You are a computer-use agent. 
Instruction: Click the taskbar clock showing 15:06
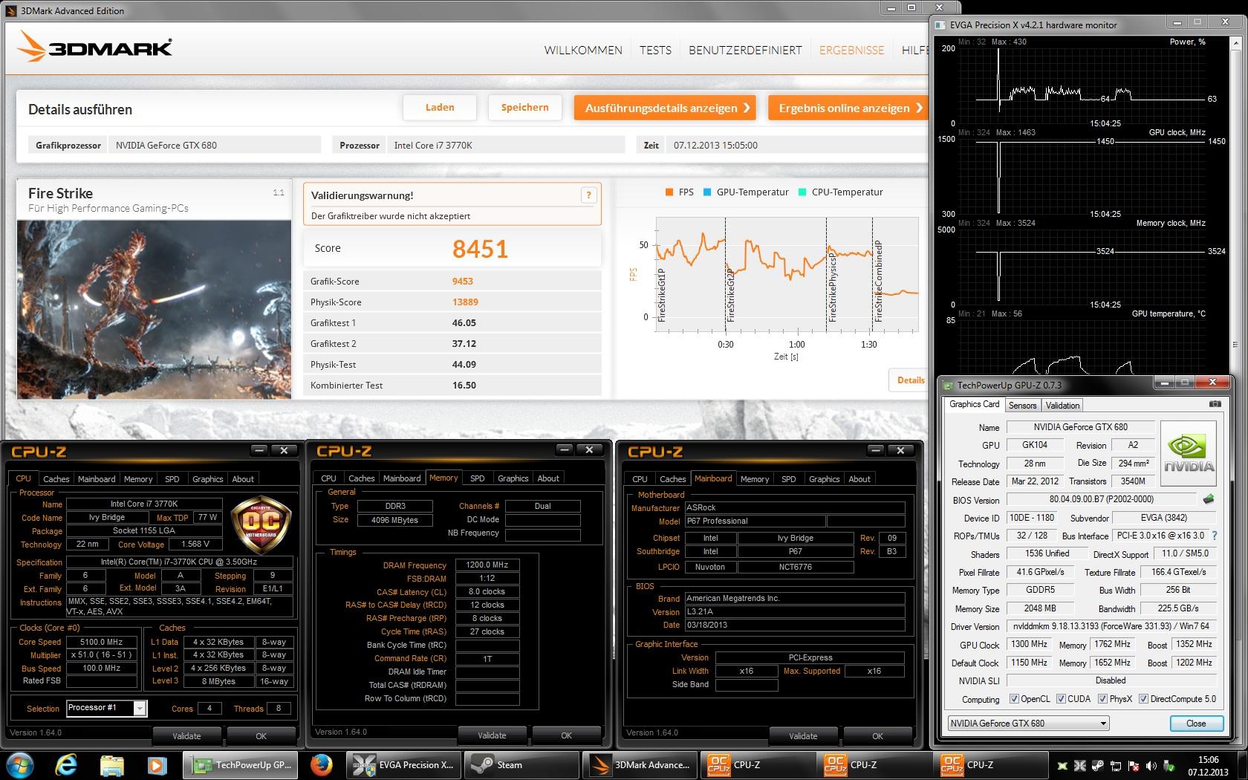[x=1208, y=765]
